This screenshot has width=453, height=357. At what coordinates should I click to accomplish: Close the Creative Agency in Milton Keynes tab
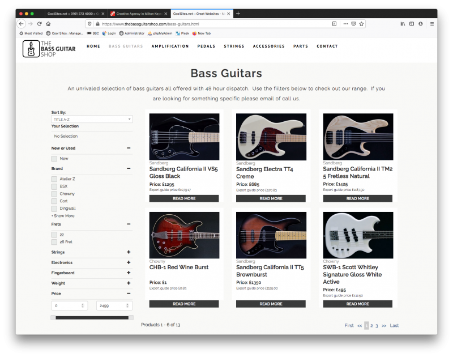pos(166,14)
